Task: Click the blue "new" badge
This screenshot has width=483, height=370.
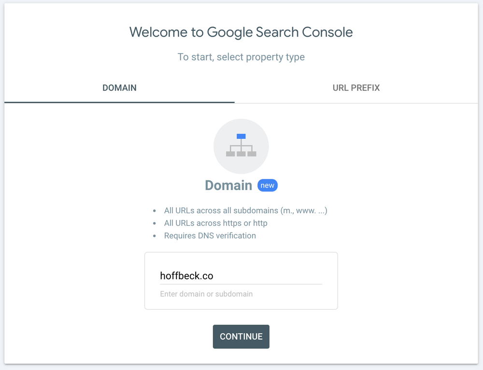Action: click(268, 185)
